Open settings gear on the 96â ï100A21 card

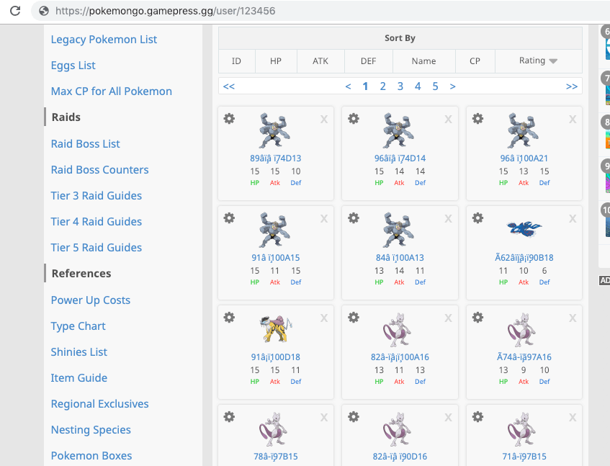click(x=477, y=118)
